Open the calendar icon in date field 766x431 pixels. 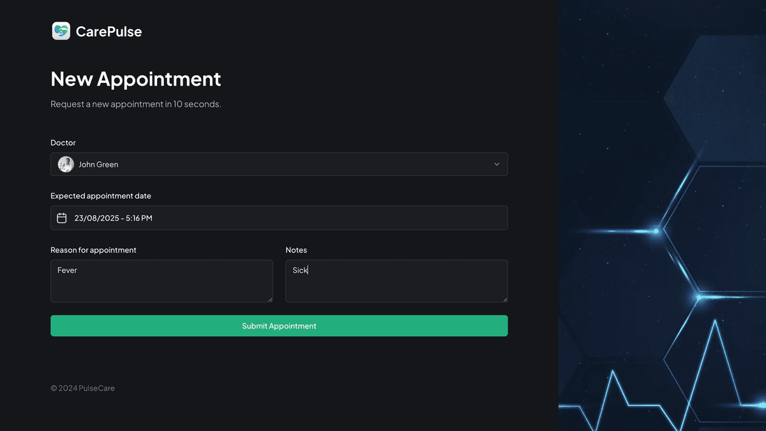(x=62, y=218)
